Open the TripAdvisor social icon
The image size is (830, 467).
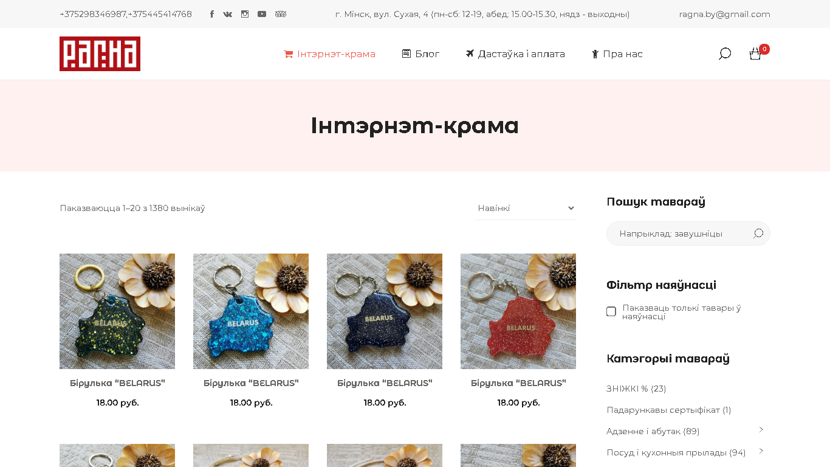[x=281, y=14]
